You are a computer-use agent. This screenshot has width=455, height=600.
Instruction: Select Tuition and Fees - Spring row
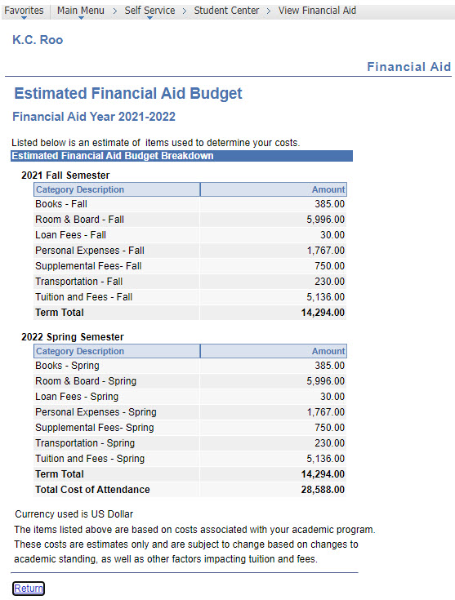pyautogui.click(x=190, y=459)
